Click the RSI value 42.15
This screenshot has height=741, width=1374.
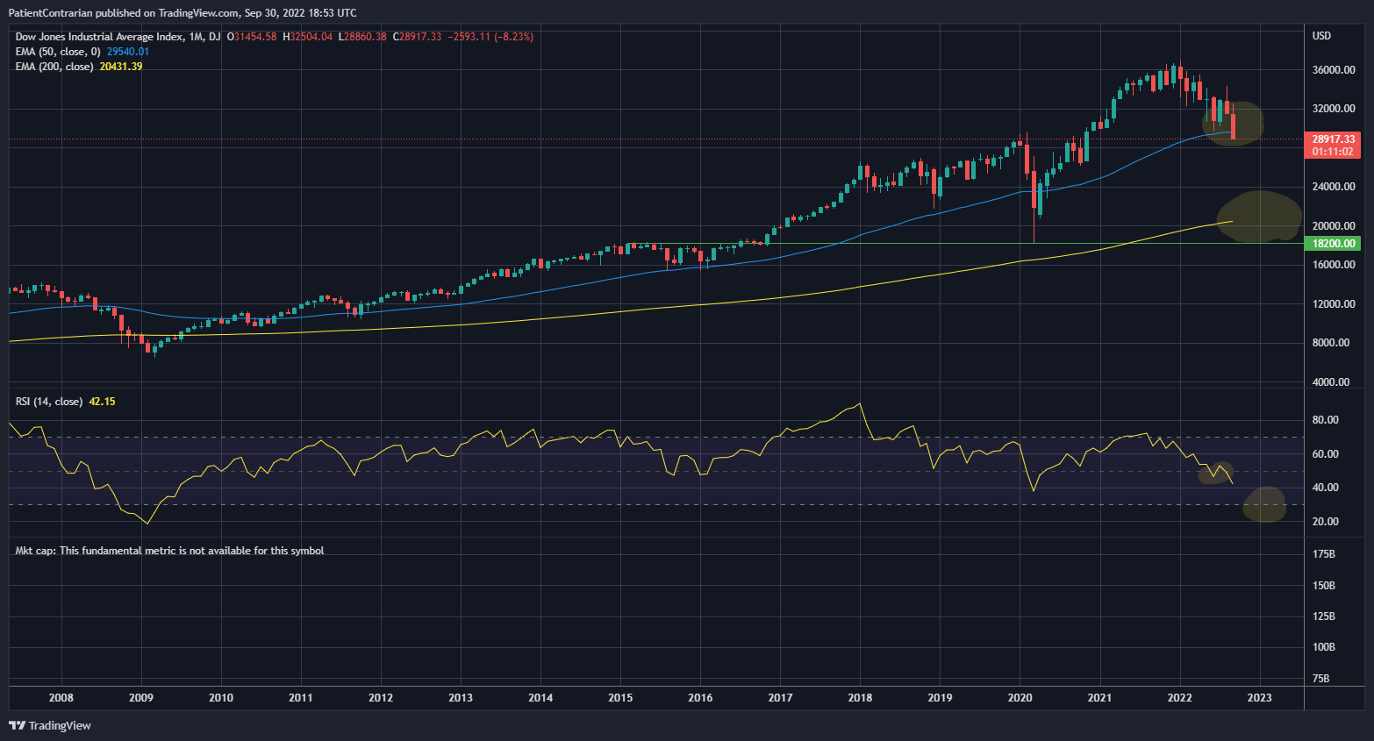(x=103, y=402)
